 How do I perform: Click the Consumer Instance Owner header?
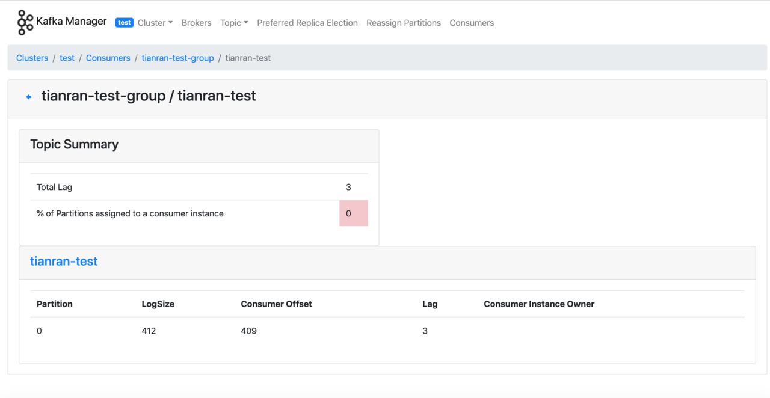[x=539, y=304]
